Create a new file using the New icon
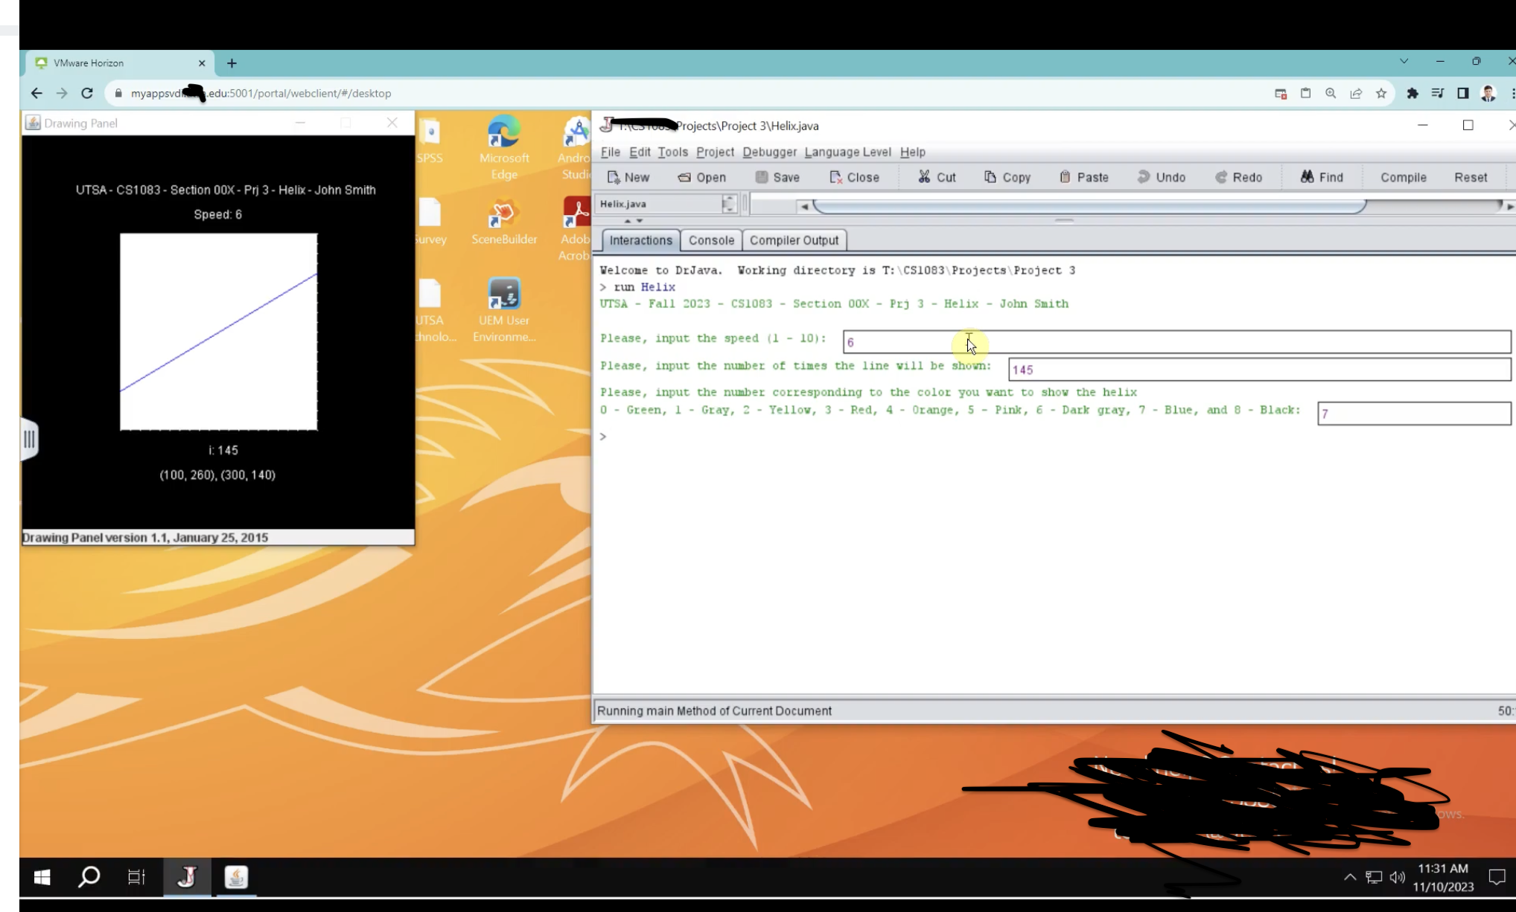Image resolution: width=1516 pixels, height=912 pixels. point(629,177)
